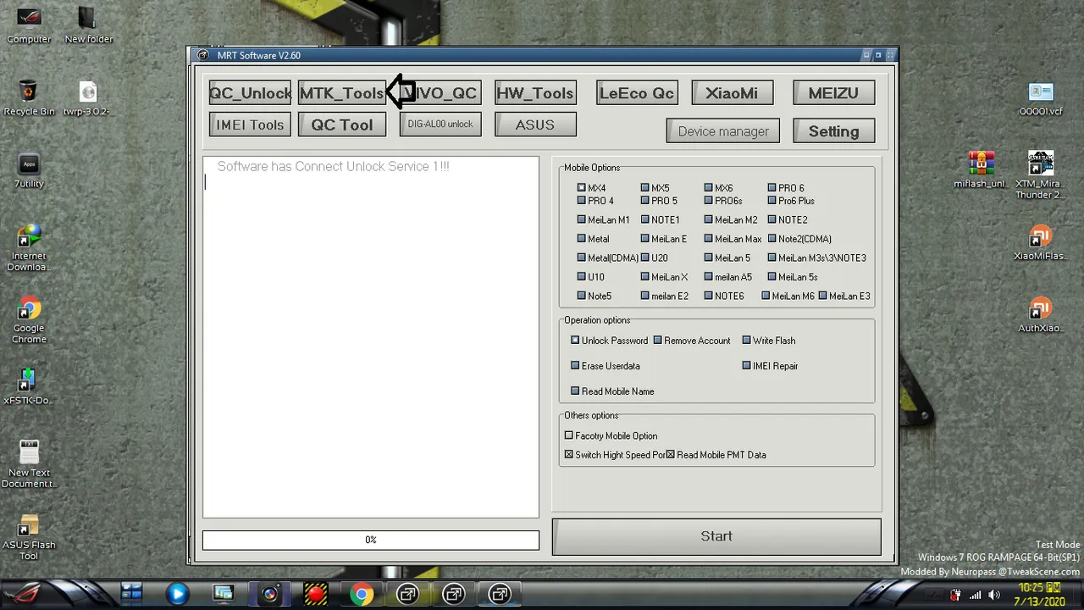1084x610 pixels.
Task: Tick the MeiLan E3 checkbox
Action: point(823,296)
